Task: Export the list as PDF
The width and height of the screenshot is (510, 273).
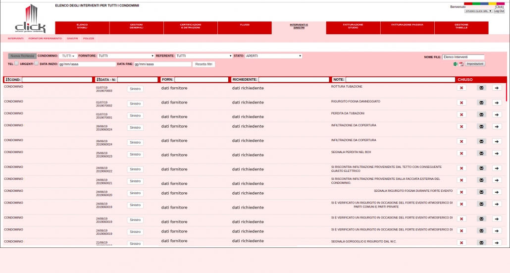Action: click(461, 64)
